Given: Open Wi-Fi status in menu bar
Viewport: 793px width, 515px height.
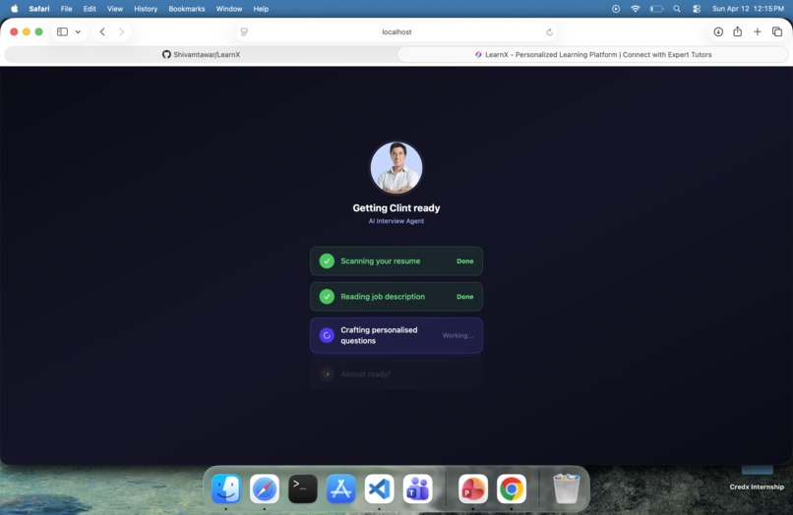Looking at the screenshot, I should [x=636, y=9].
